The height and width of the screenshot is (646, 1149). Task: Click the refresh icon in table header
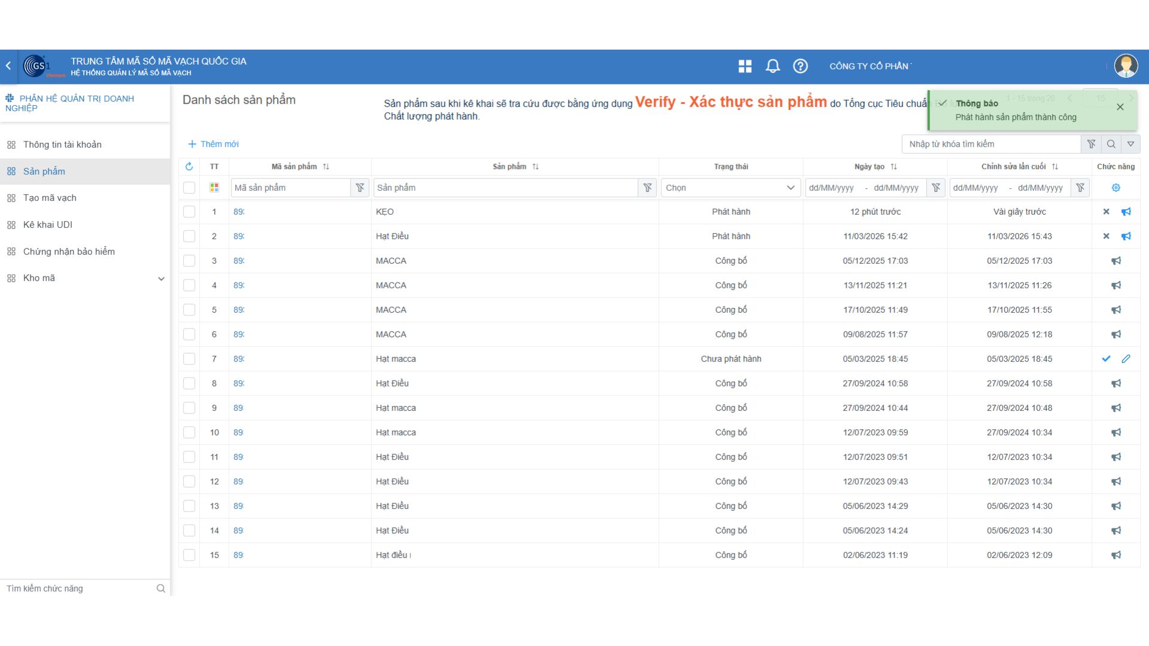189,167
